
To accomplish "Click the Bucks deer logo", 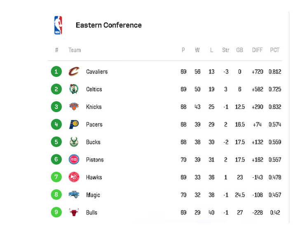I will pos(74,142).
